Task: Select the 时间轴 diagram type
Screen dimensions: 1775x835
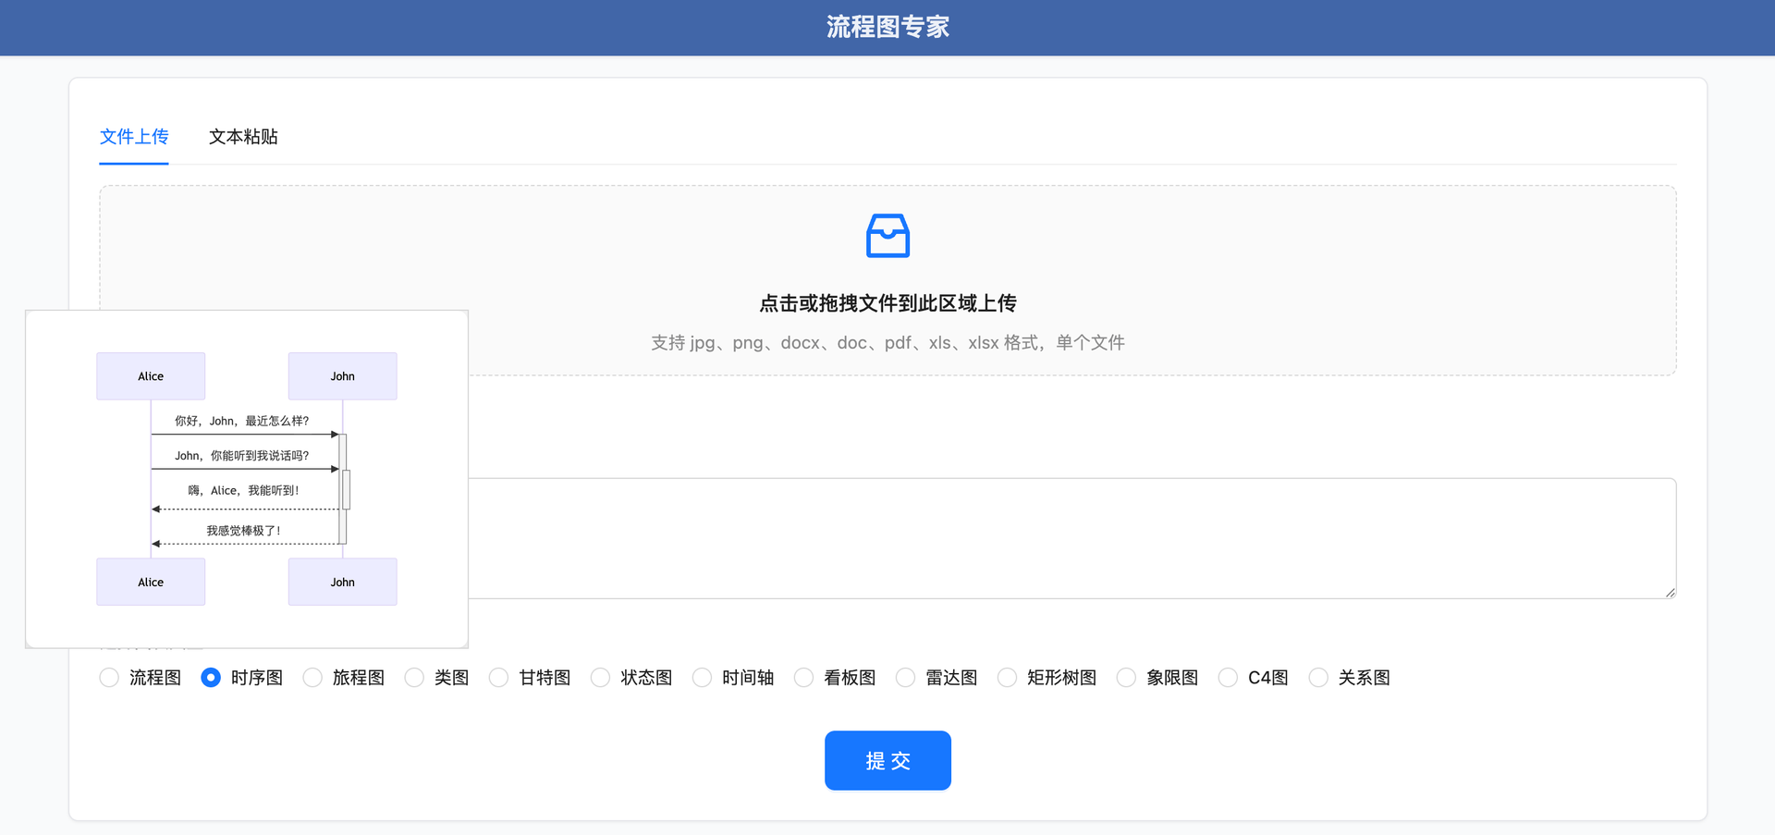Action: click(703, 677)
